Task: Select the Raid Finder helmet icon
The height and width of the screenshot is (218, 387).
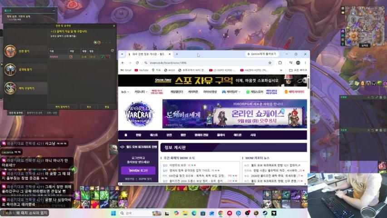Action: click(10, 69)
